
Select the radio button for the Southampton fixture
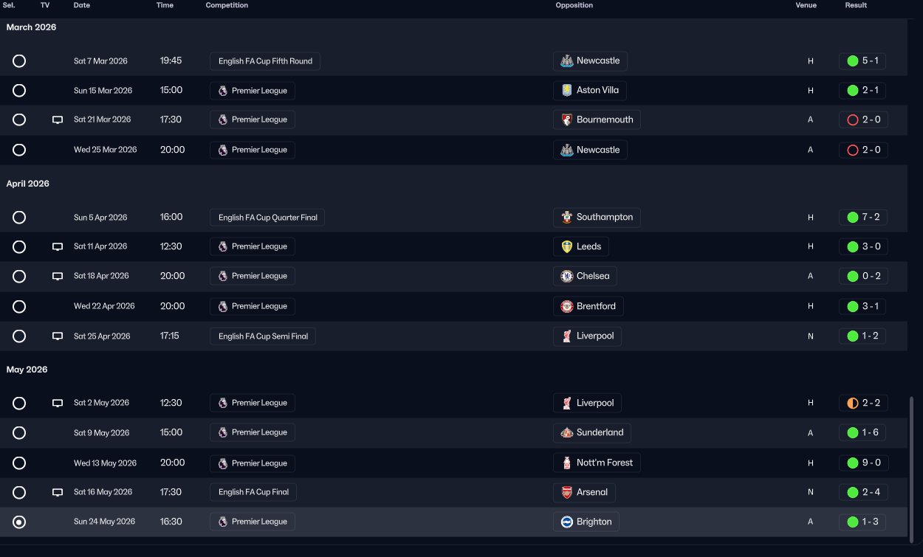pos(19,218)
